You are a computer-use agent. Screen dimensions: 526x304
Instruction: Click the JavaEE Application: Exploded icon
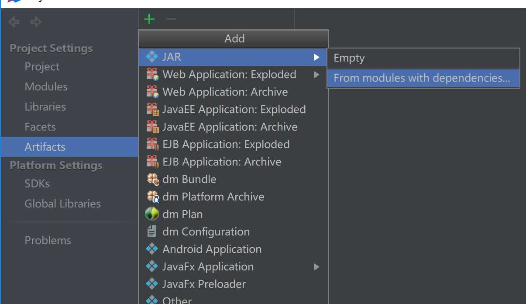pos(152,109)
